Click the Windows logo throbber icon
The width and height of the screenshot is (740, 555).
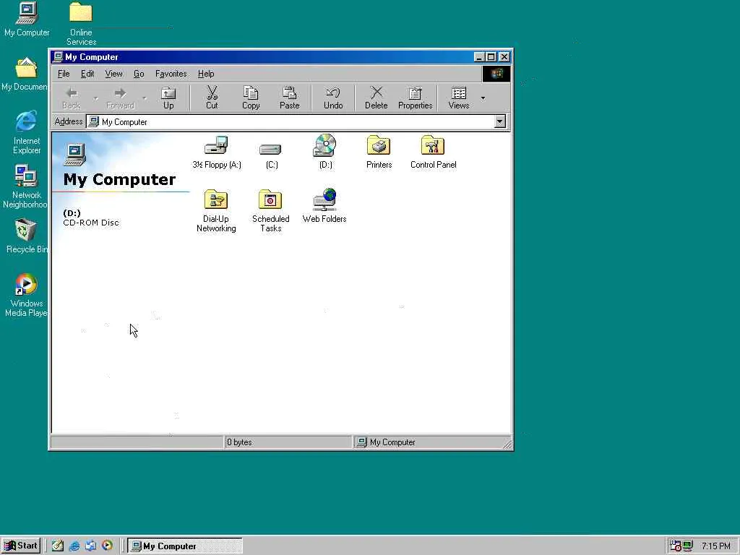point(496,74)
